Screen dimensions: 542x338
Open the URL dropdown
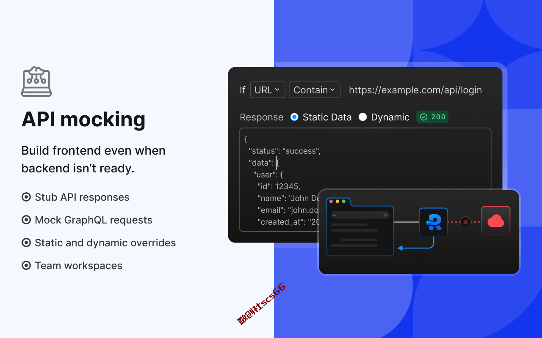pos(268,90)
